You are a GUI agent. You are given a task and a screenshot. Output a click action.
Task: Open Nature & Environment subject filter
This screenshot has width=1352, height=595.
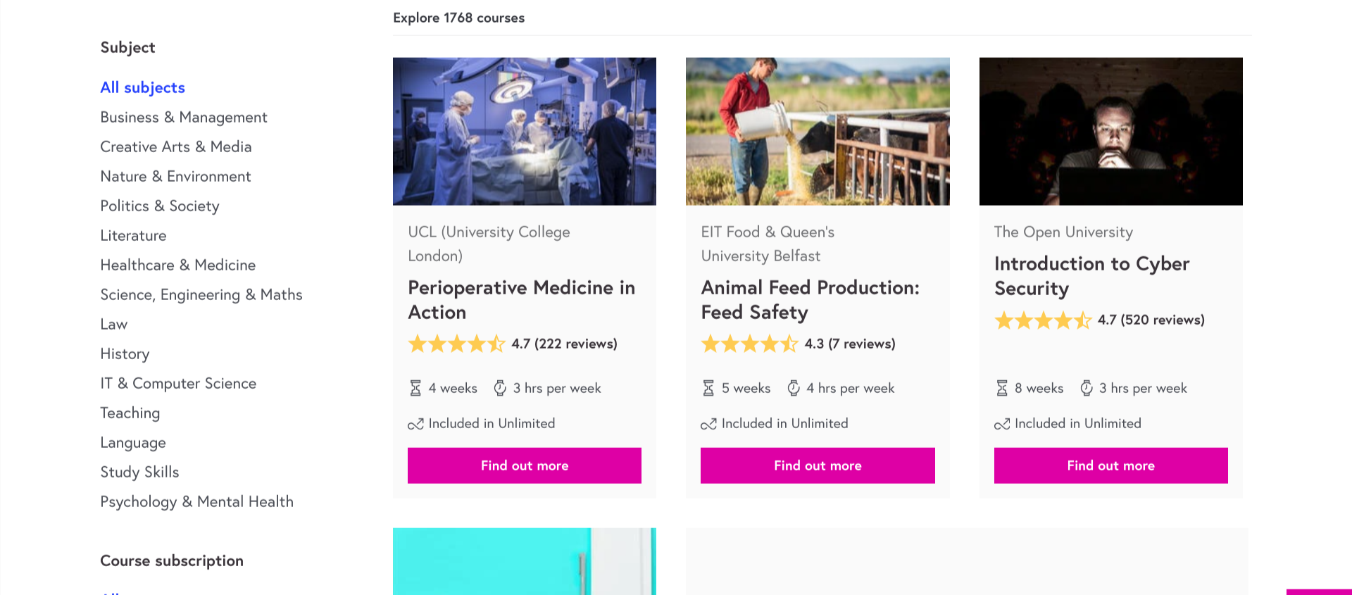(175, 177)
